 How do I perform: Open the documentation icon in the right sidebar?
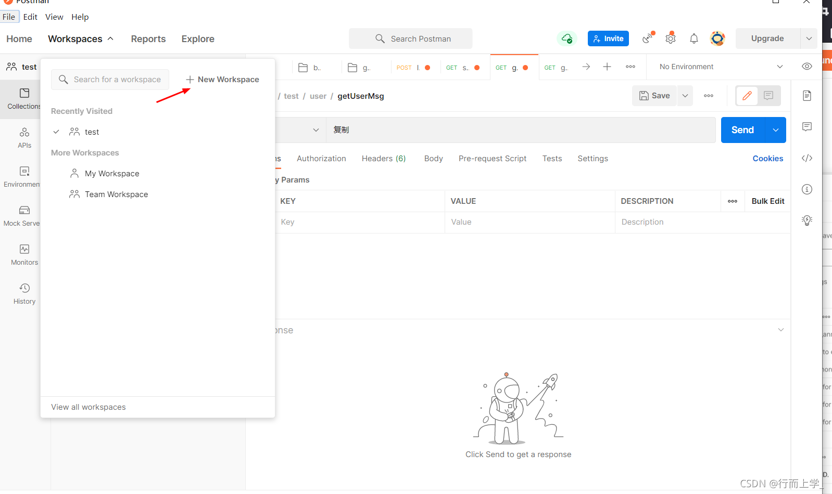(x=807, y=96)
